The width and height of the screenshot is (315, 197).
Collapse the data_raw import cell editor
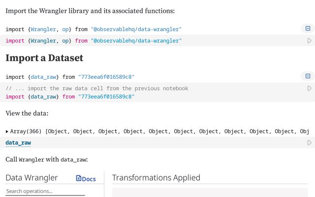[x=308, y=76]
